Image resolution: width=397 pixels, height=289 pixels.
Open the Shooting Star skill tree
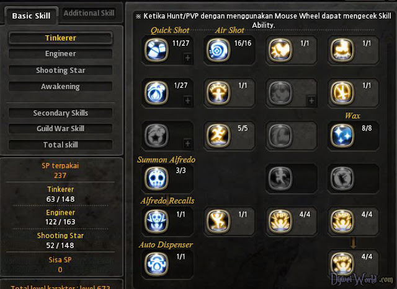pyautogui.click(x=61, y=70)
